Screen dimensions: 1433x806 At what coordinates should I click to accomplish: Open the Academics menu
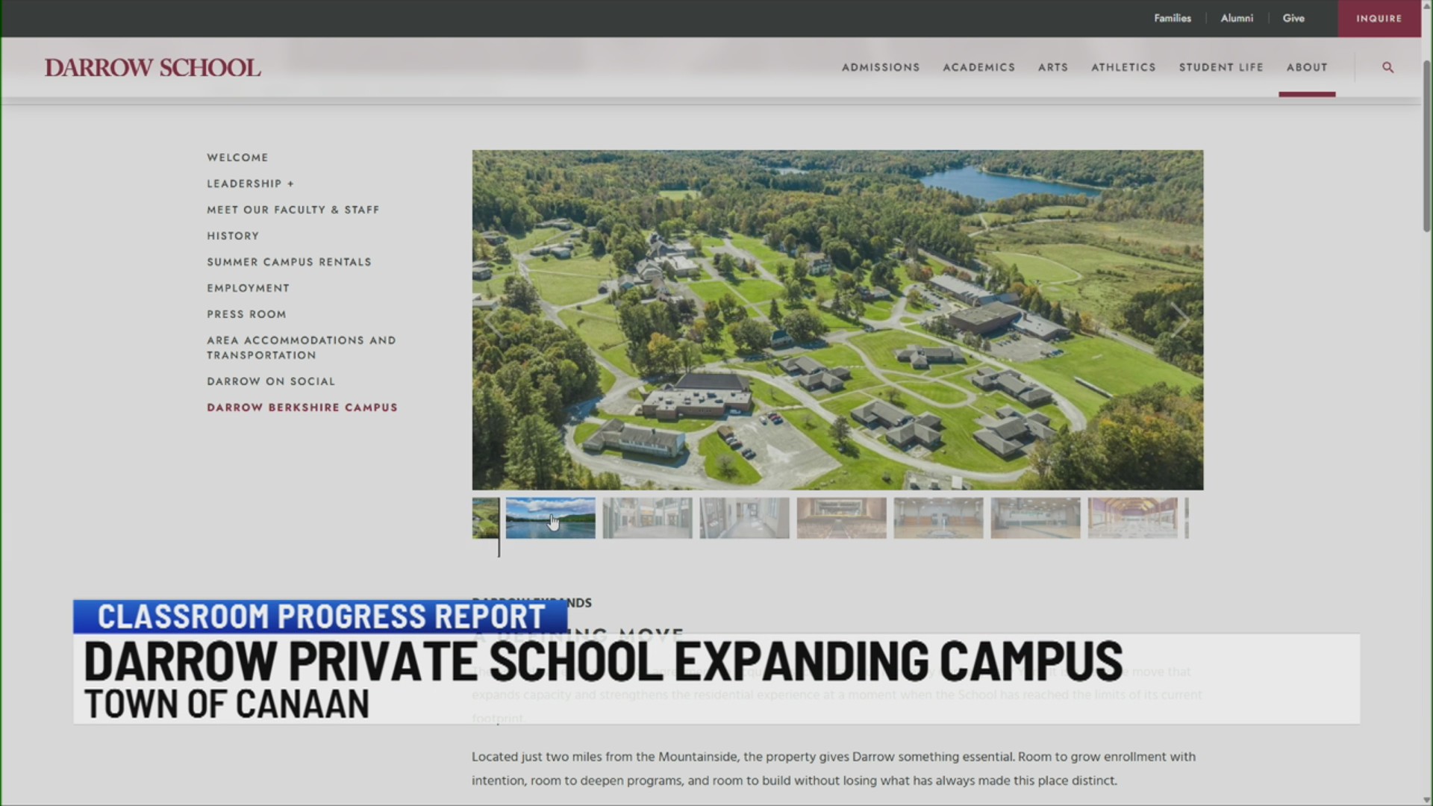point(978,67)
